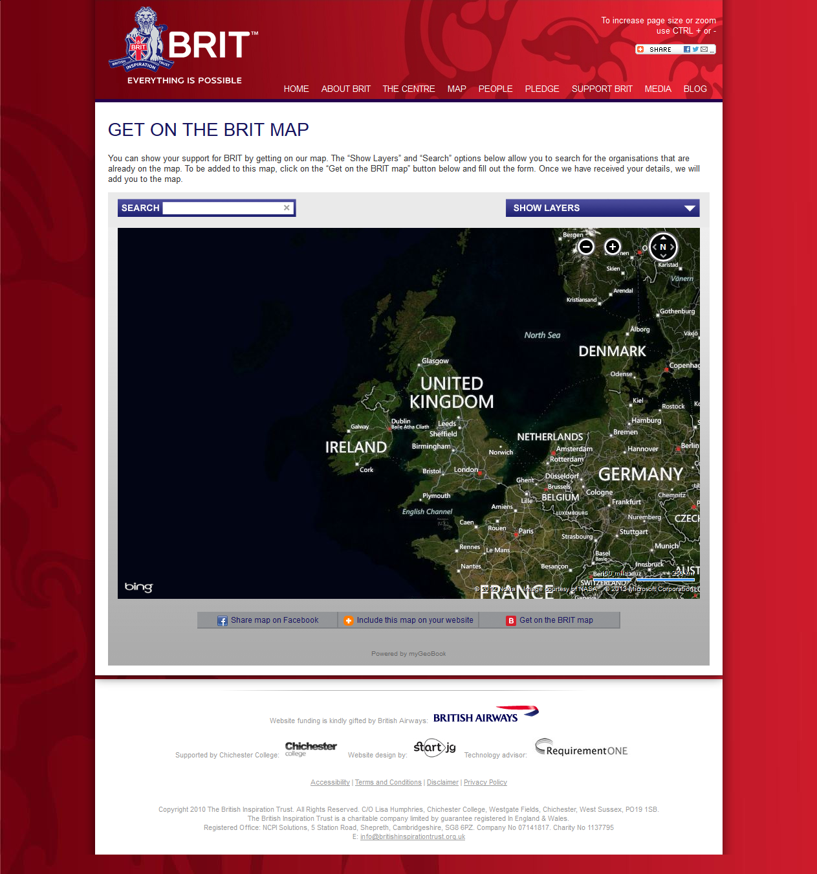This screenshot has width=817, height=874.
Task: Open the PLEDGE menu item
Action: tap(542, 89)
